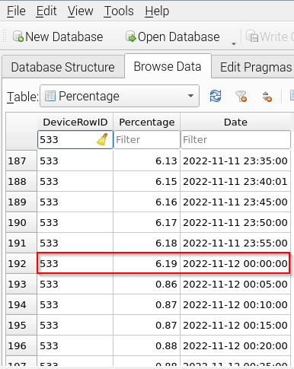Click the date cell 2022-11-12 00:15:00
294x369 pixels.
click(235, 325)
